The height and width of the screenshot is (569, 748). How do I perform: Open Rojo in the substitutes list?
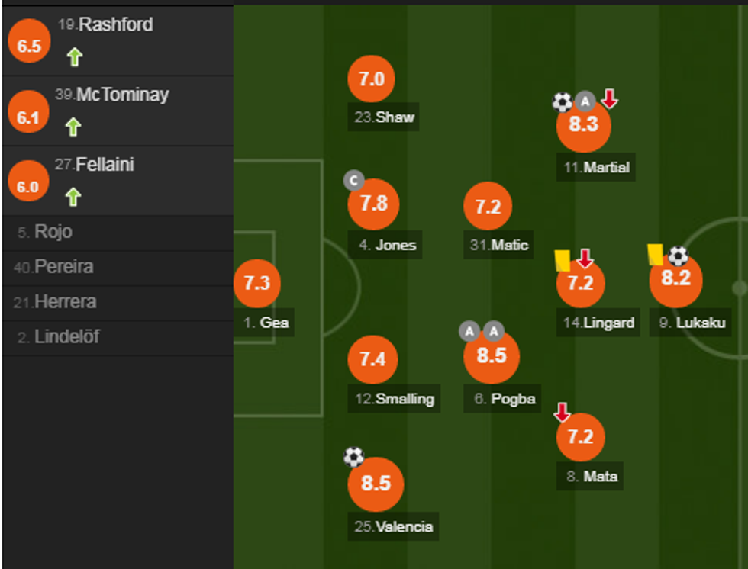coord(53,232)
